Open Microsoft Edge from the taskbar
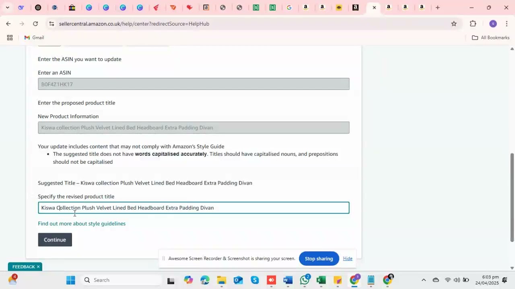The height and width of the screenshot is (289, 515). coord(205,280)
